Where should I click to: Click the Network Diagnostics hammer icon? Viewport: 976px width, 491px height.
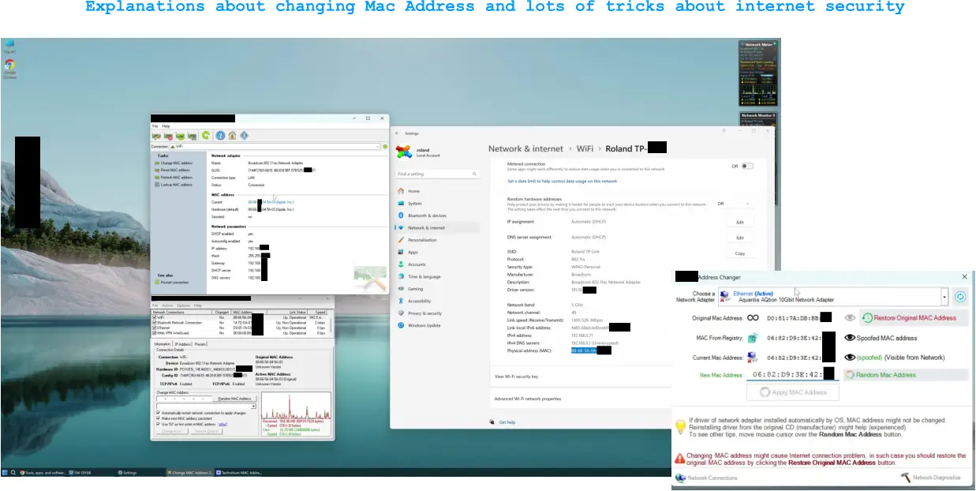[906, 478]
